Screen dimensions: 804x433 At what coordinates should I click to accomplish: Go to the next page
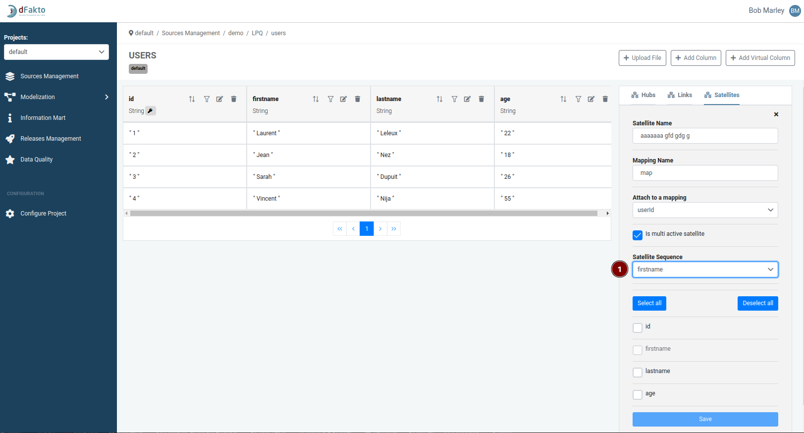tap(380, 229)
